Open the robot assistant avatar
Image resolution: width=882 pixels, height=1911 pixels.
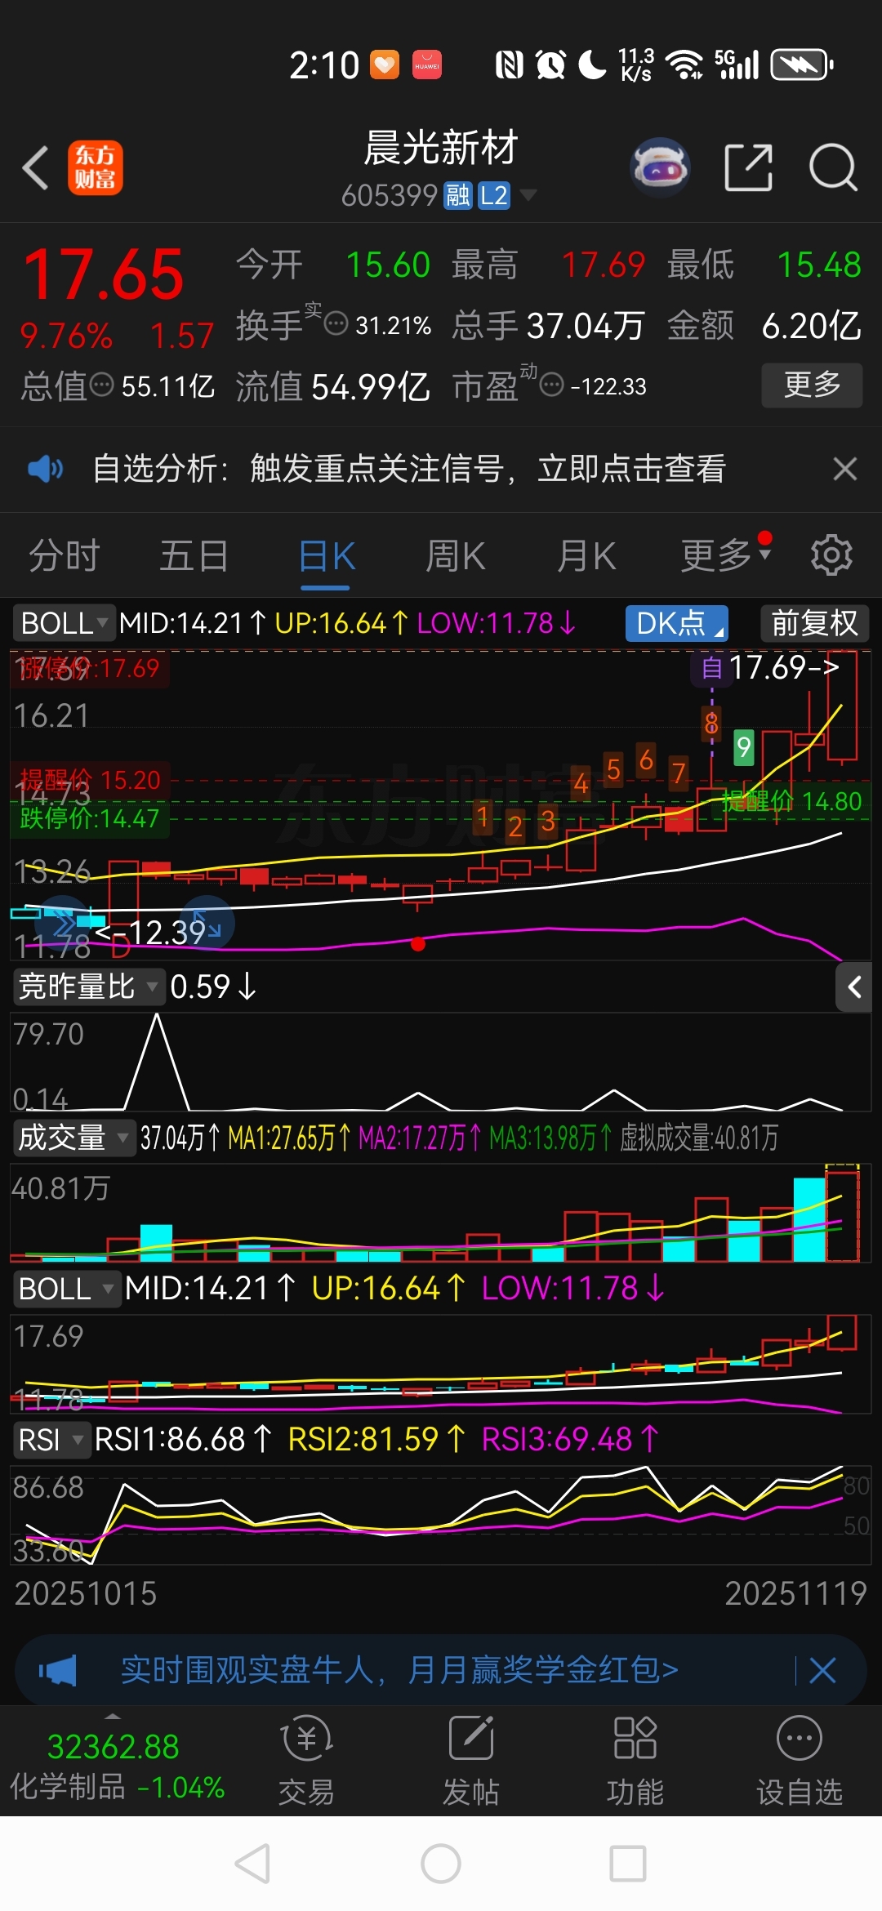661,167
